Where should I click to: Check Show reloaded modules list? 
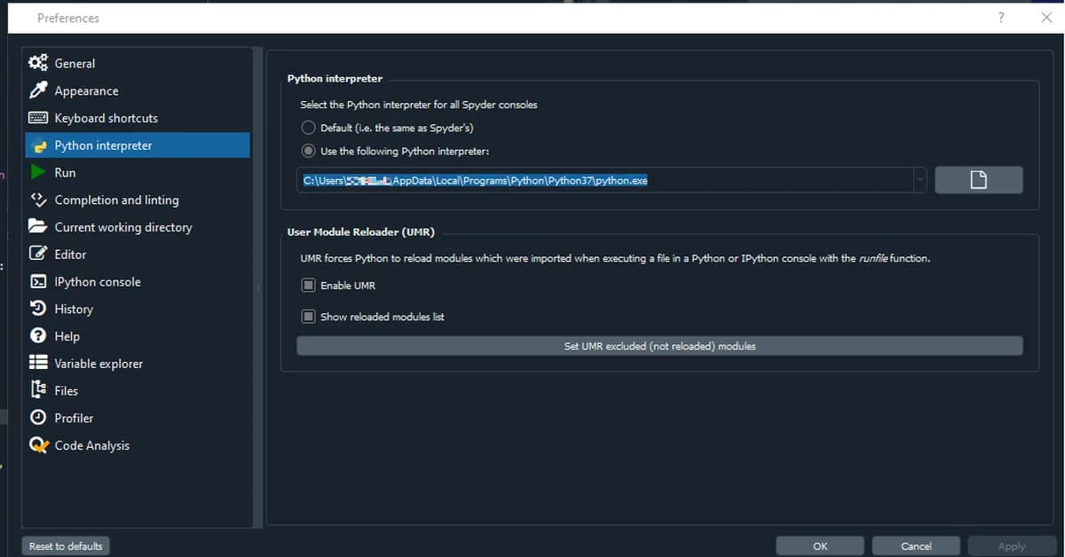point(308,316)
